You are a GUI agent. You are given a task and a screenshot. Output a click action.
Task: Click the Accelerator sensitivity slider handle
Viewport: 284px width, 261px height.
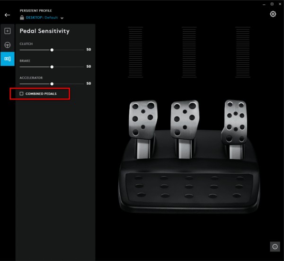point(52,84)
